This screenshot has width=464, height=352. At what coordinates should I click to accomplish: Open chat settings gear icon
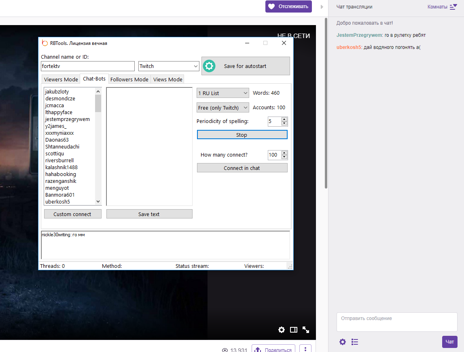pyautogui.click(x=343, y=342)
